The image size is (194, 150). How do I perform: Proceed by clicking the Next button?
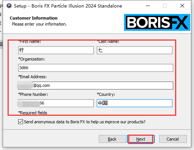click(x=141, y=139)
